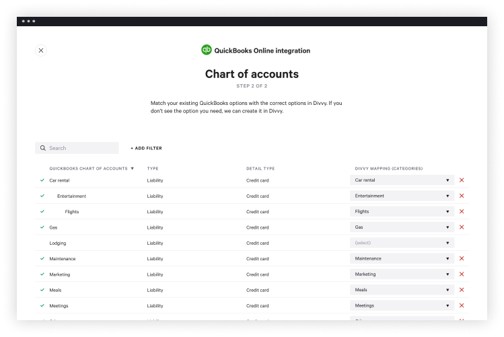Open the Gas Divvy mapping dropdown

402,227
